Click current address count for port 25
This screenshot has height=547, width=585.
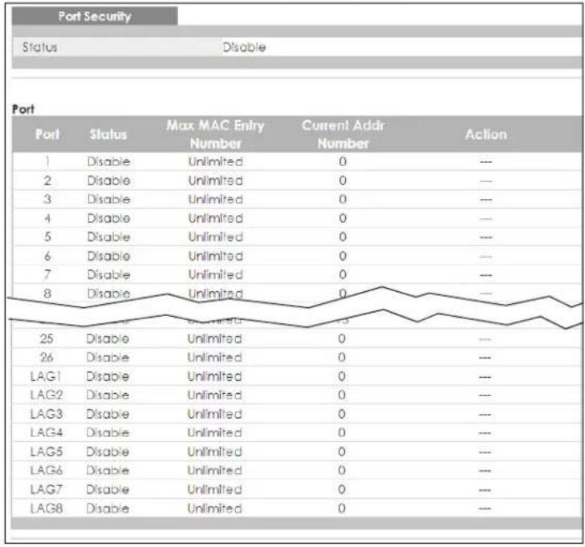(x=342, y=338)
